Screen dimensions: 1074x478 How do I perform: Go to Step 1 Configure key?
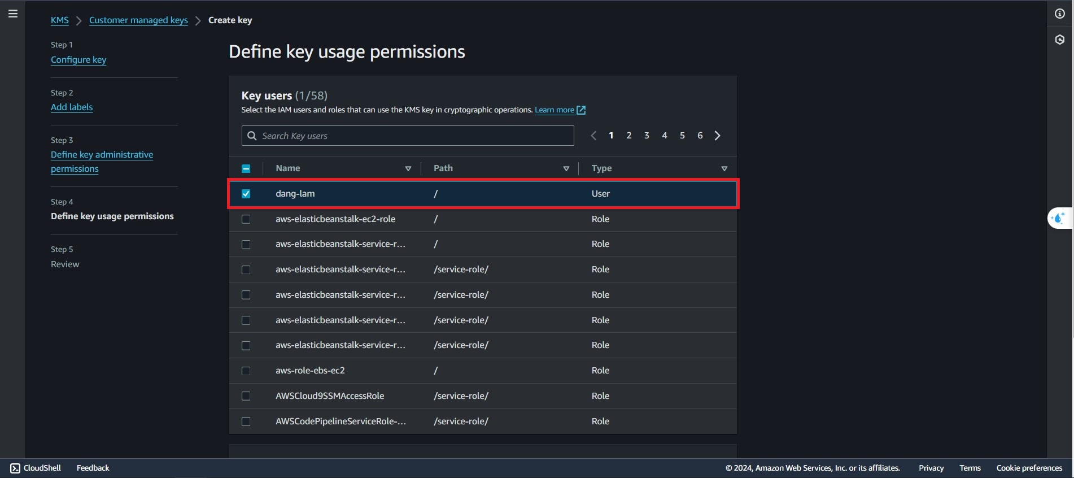pyautogui.click(x=78, y=60)
